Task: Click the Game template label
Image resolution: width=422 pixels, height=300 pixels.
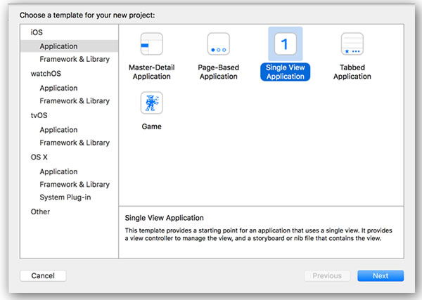Action: coord(151,126)
